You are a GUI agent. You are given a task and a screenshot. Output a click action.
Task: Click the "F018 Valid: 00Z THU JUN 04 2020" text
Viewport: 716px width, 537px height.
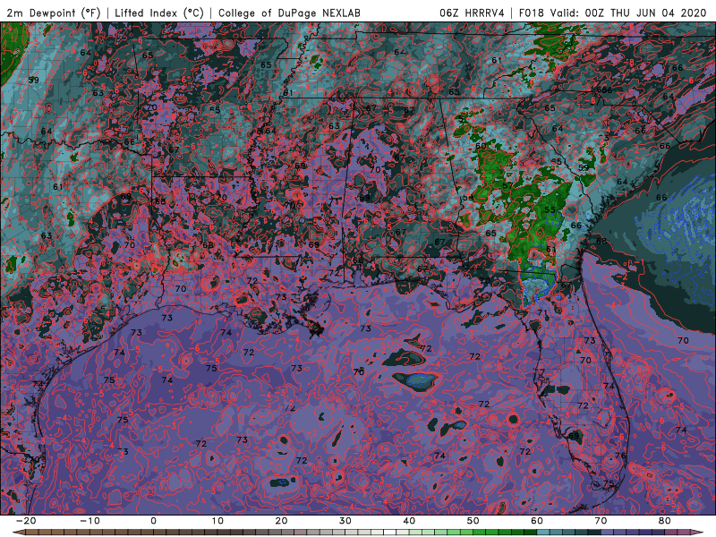tap(612, 13)
